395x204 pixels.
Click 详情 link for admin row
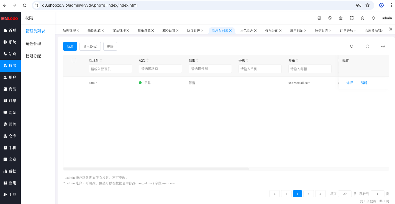[350, 83]
